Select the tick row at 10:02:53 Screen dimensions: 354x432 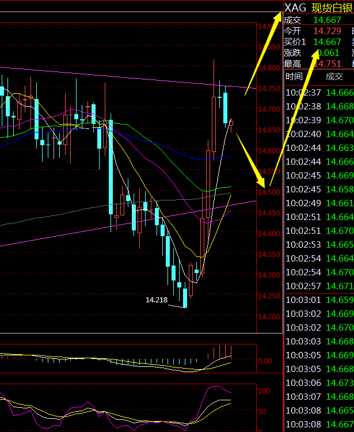tap(319, 245)
